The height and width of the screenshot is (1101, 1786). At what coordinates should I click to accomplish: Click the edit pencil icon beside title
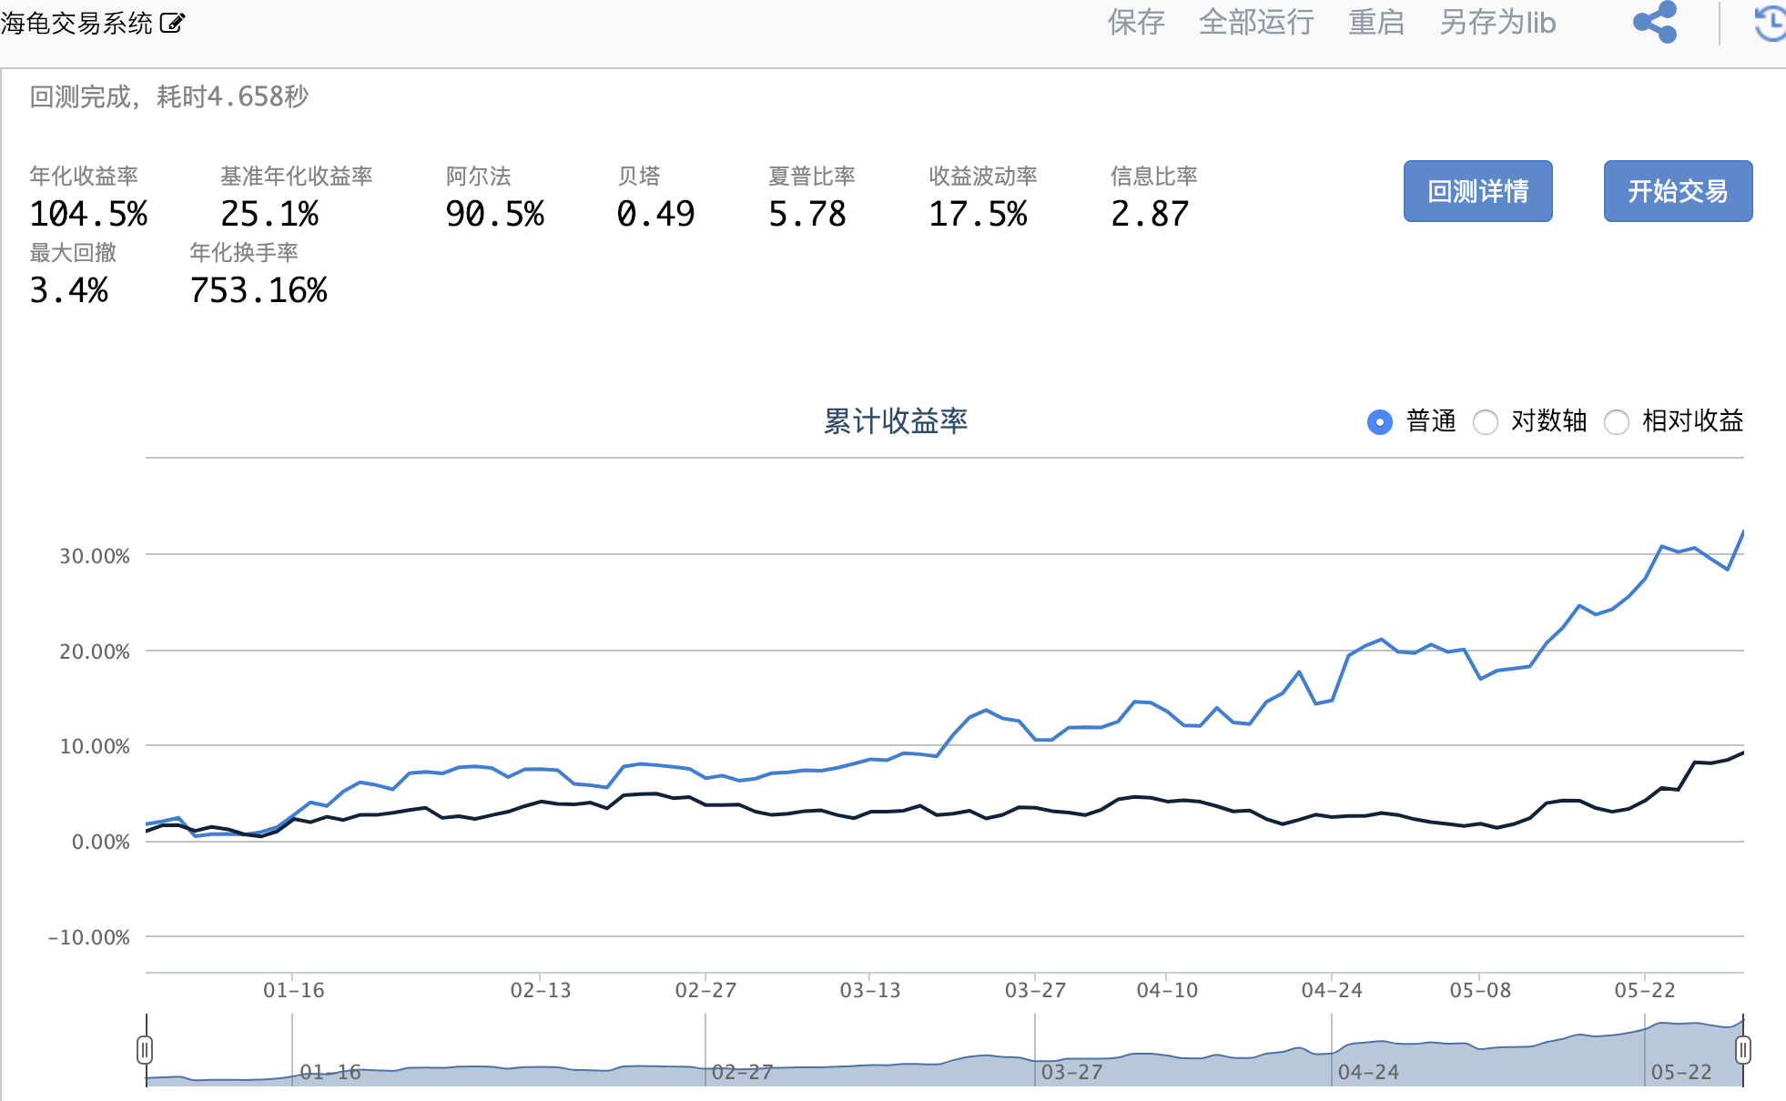(172, 23)
